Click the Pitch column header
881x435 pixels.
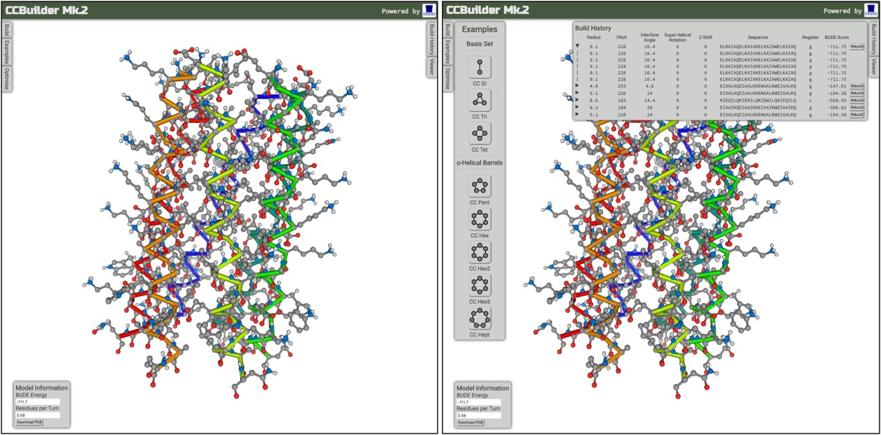[621, 38]
